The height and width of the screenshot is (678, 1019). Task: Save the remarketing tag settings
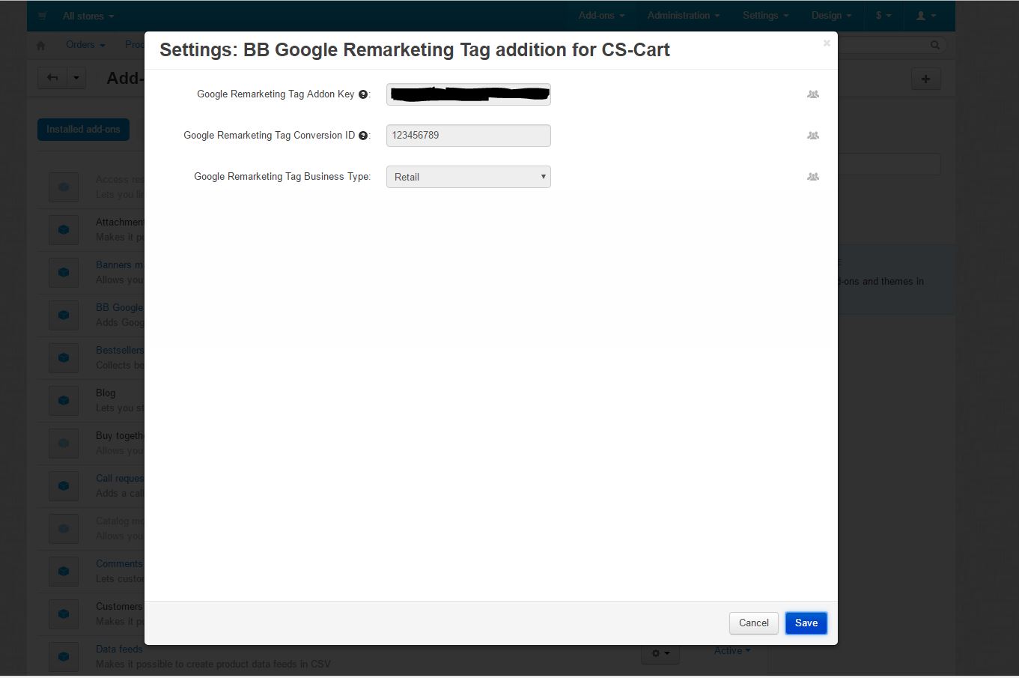pos(806,623)
